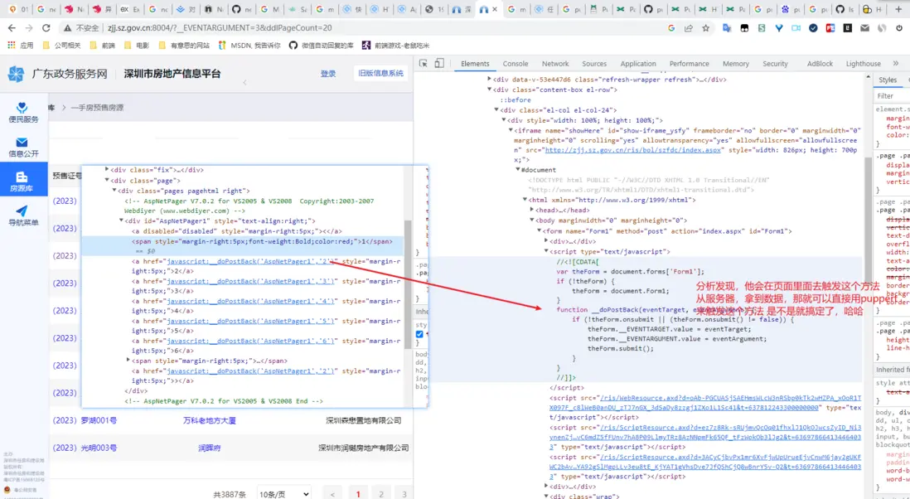
Task: Open the 万科老地方大厦 project link
Action: [x=209, y=420]
